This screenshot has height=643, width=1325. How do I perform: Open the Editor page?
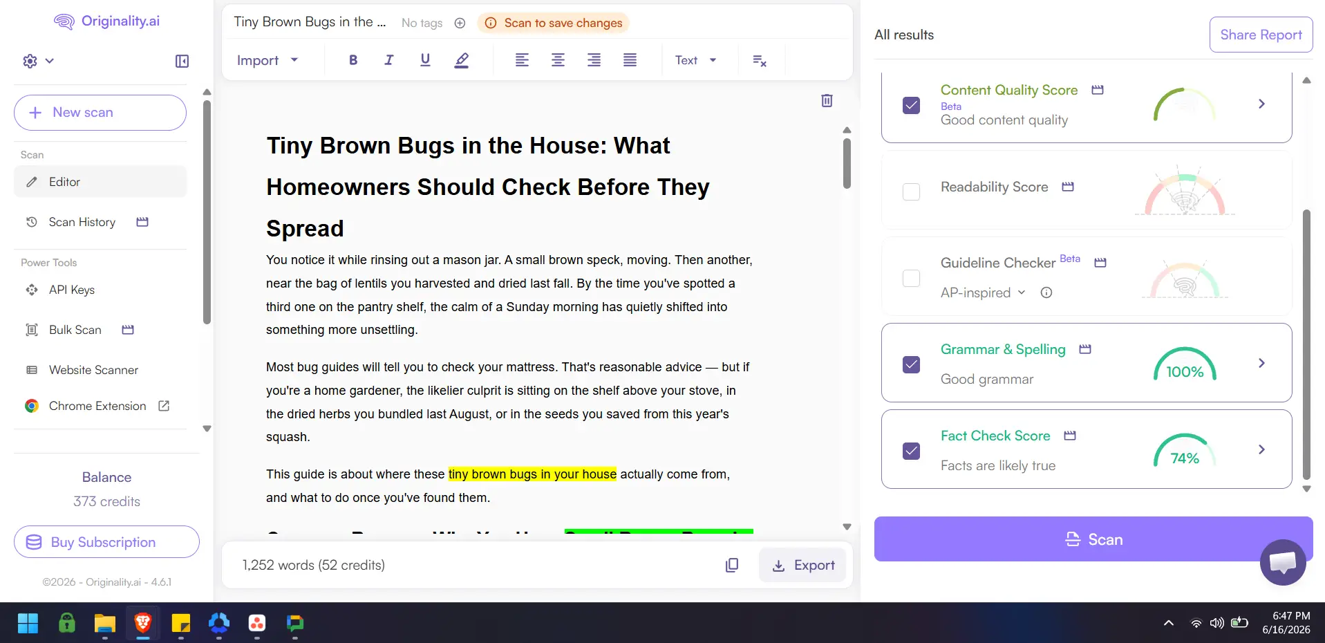pos(100,182)
